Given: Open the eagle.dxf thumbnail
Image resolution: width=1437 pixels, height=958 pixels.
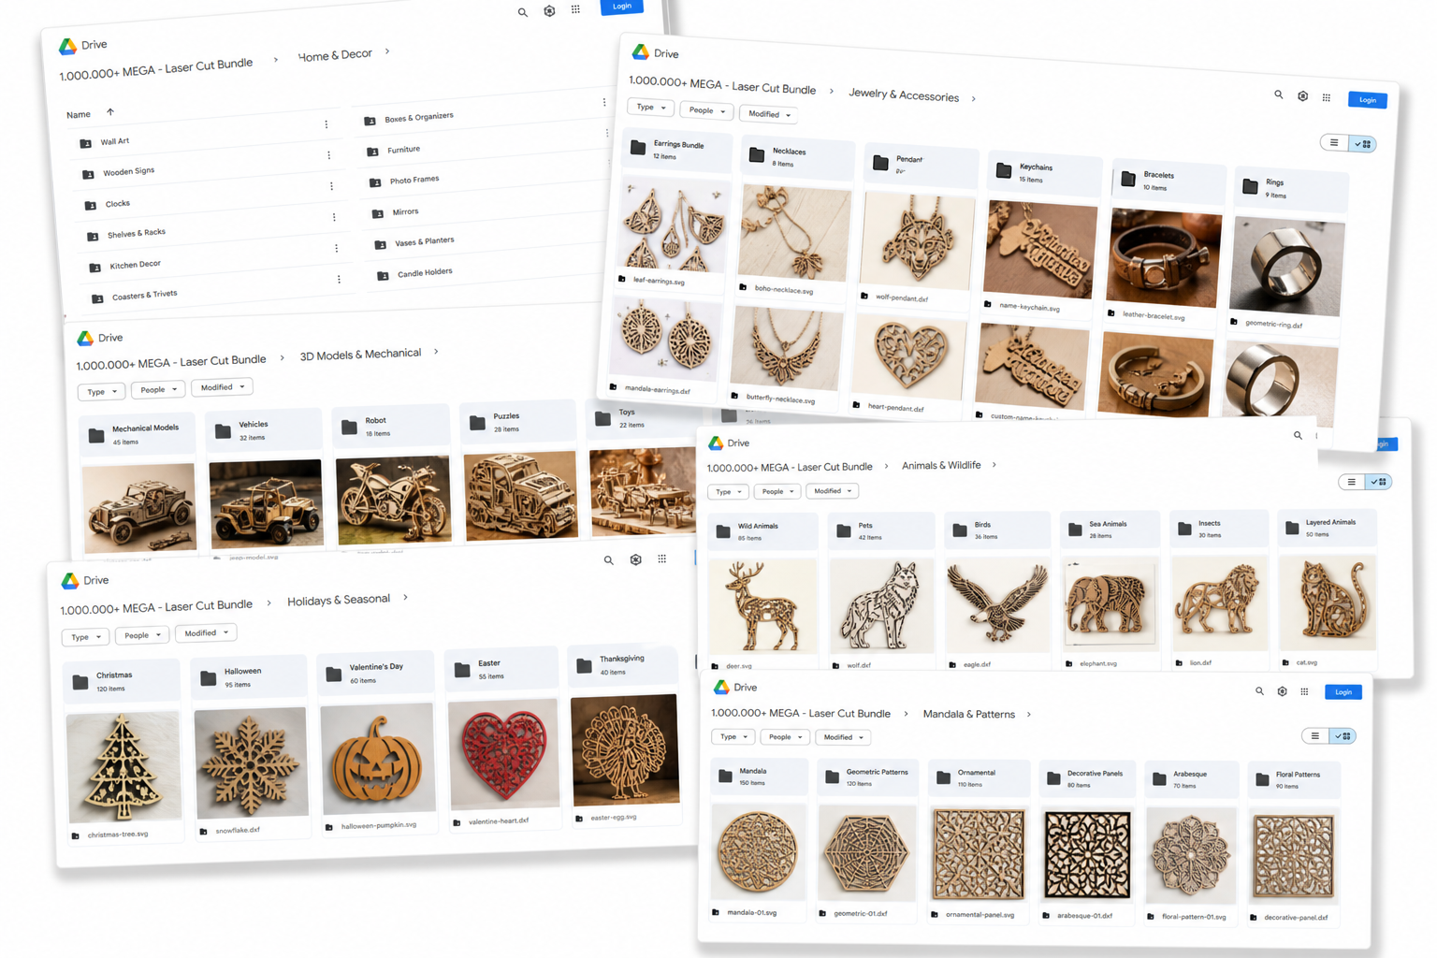Looking at the screenshot, I should coord(997,604).
